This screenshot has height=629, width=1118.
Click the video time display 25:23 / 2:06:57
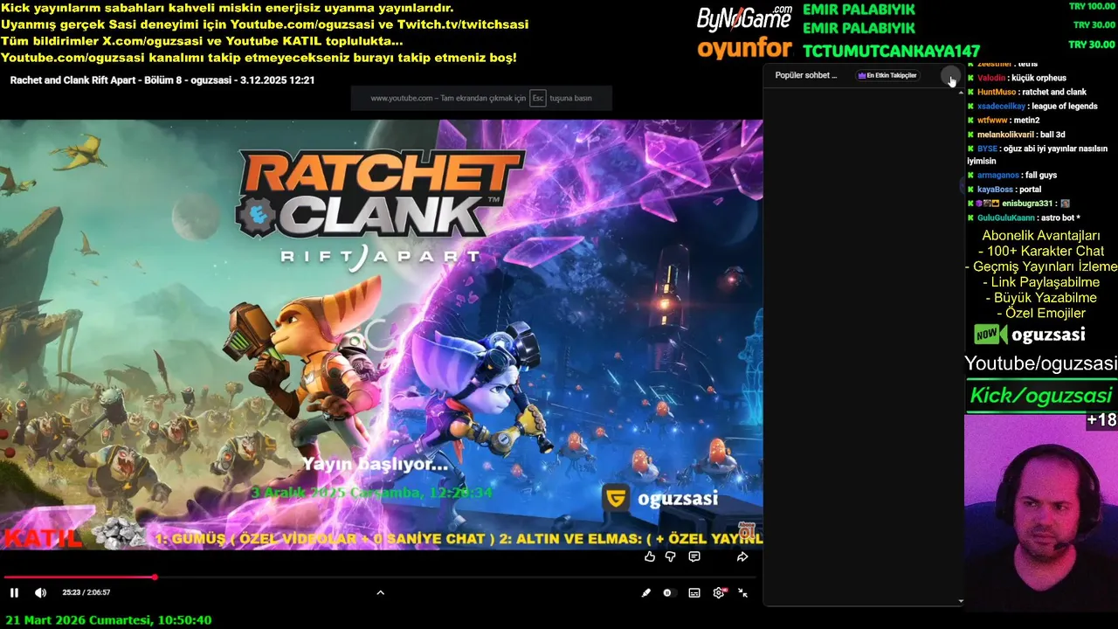click(86, 592)
